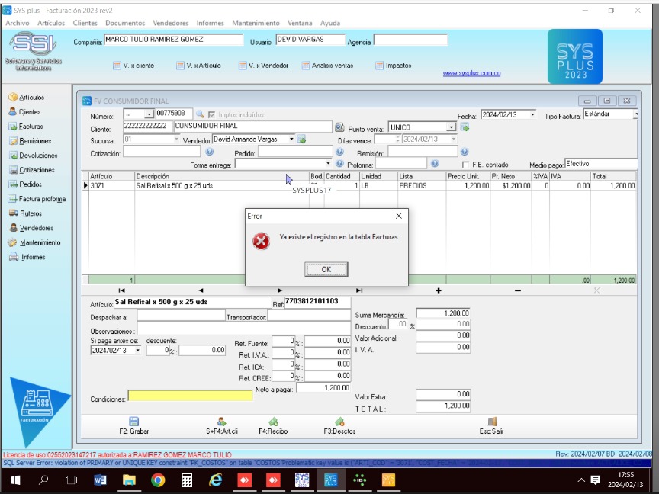The height and width of the screenshot is (494, 659).
Task: Expand the Forma entrega dropdown
Action: [328, 164]
